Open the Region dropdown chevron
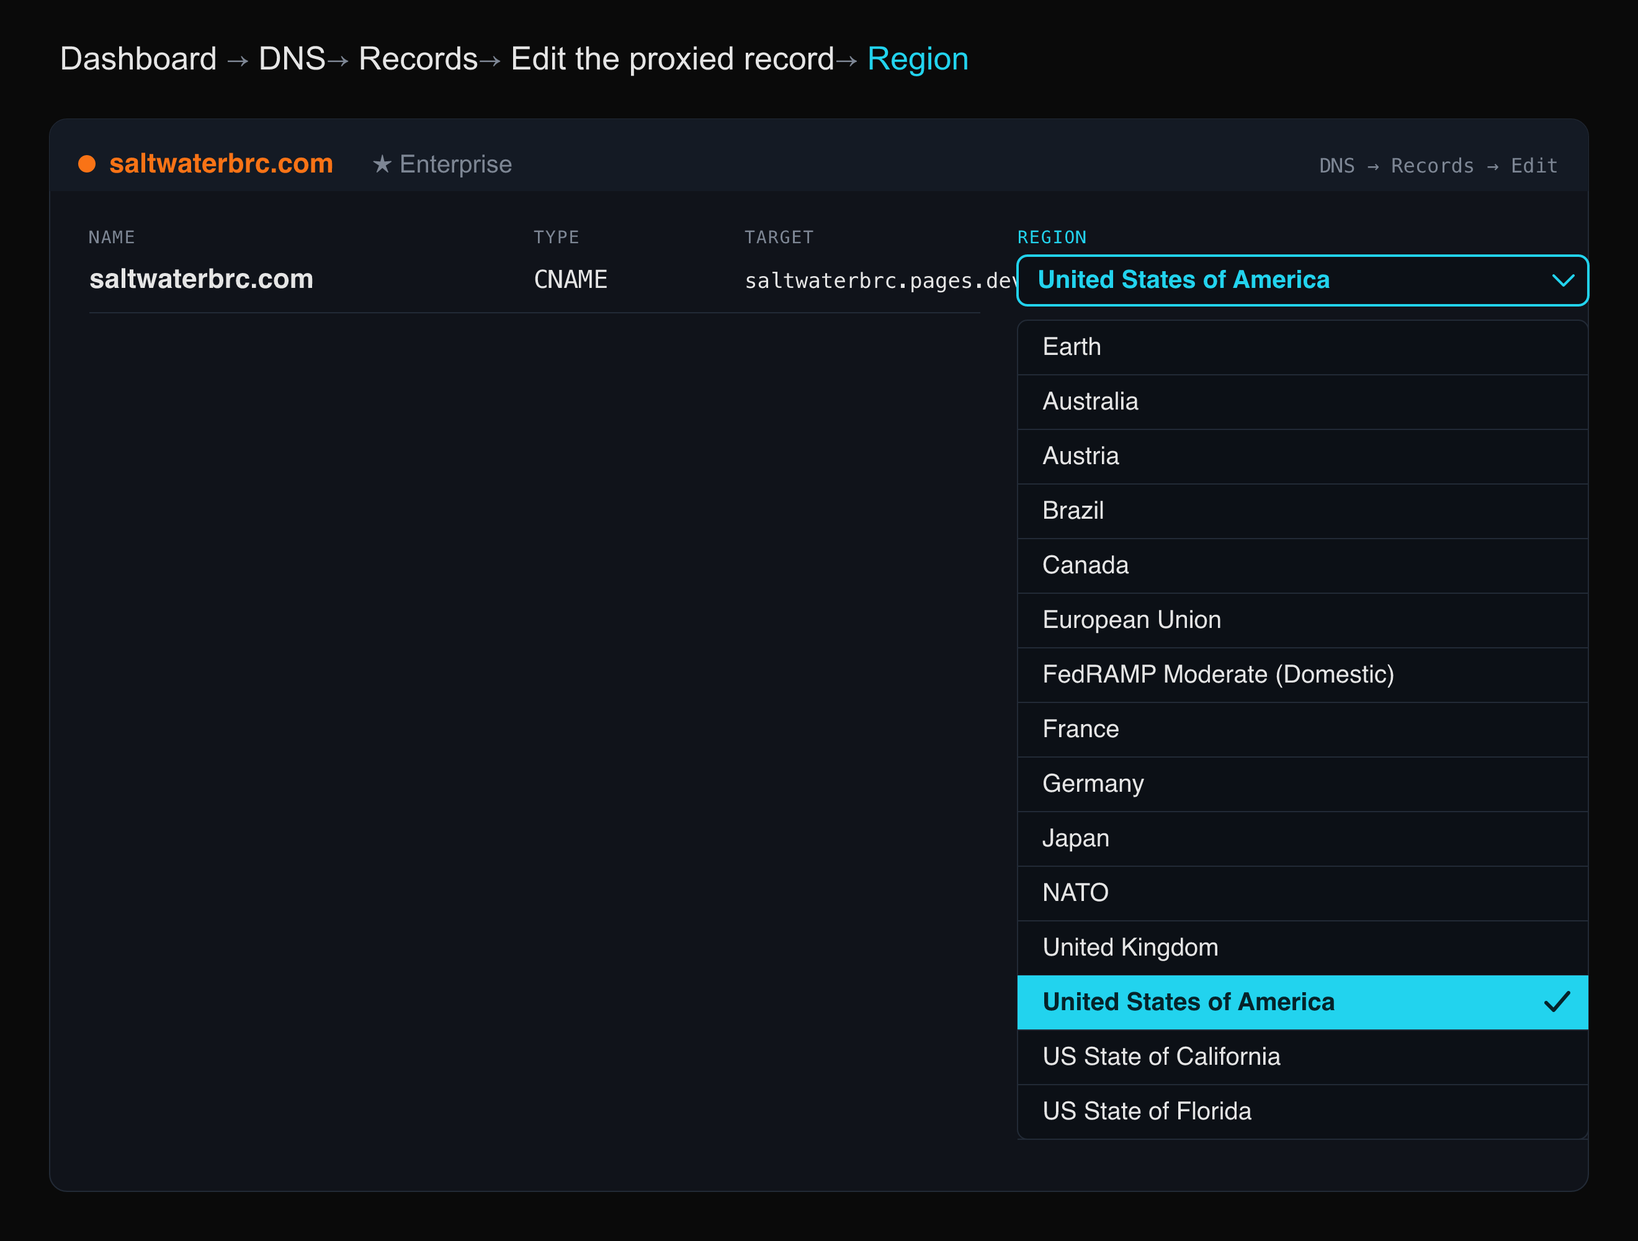This screenshot has height=1241, width=1638. click(x=1562, y=280)
